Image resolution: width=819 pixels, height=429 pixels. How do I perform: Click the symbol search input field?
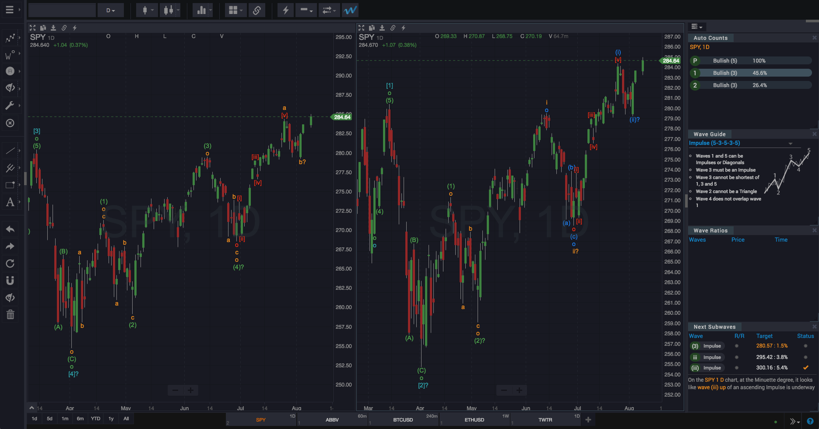(x=62, y=10)
